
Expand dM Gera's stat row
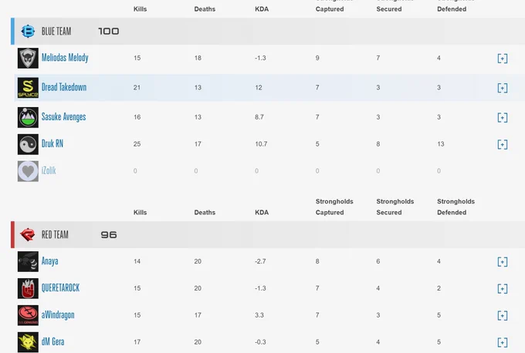point(503,342)
